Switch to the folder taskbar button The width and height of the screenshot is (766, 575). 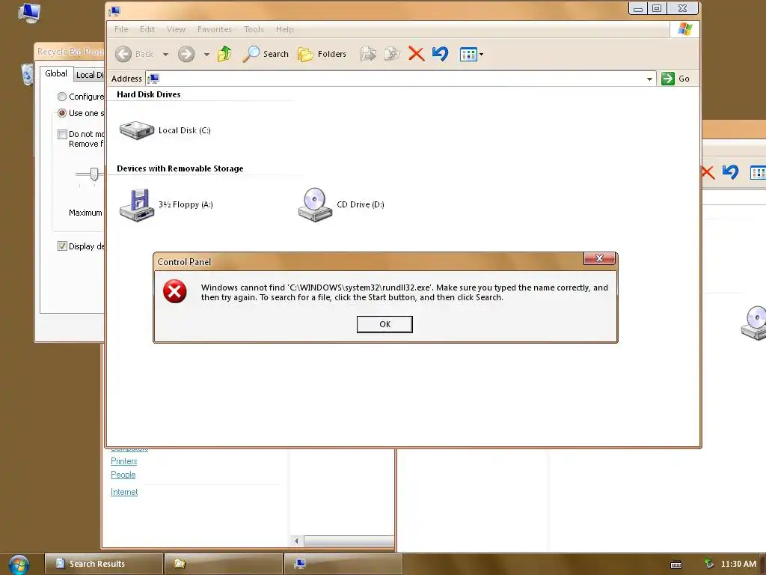coord(224,564)
